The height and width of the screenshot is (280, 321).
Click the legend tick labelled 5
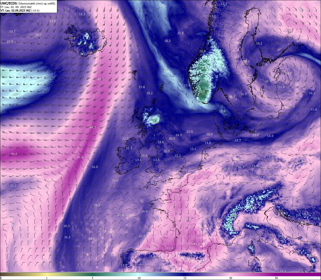coord(93,278)
